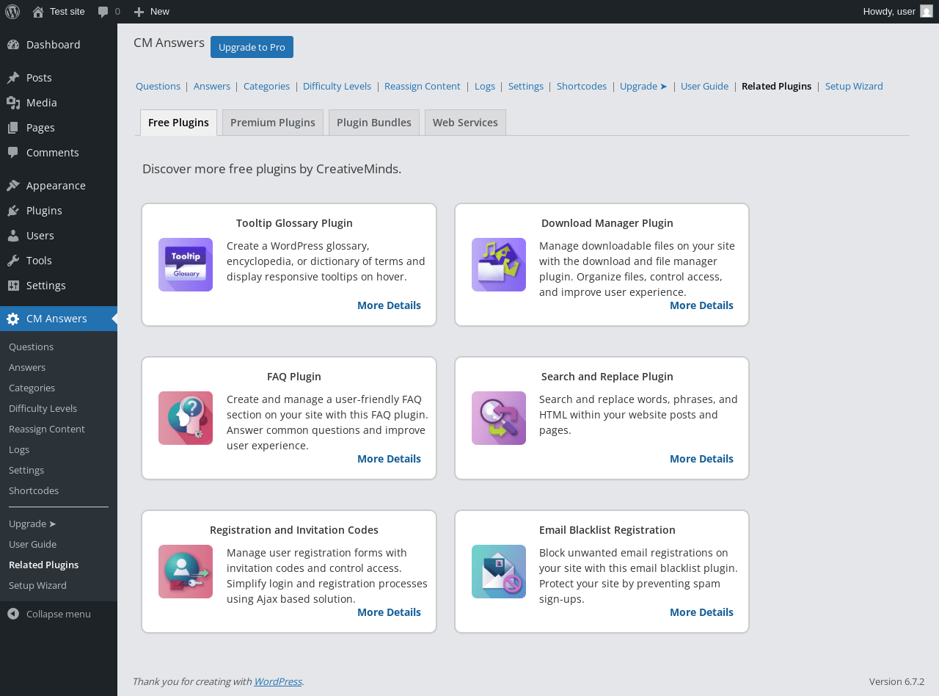Click the Posts pin icon

(x=13, y=78)
